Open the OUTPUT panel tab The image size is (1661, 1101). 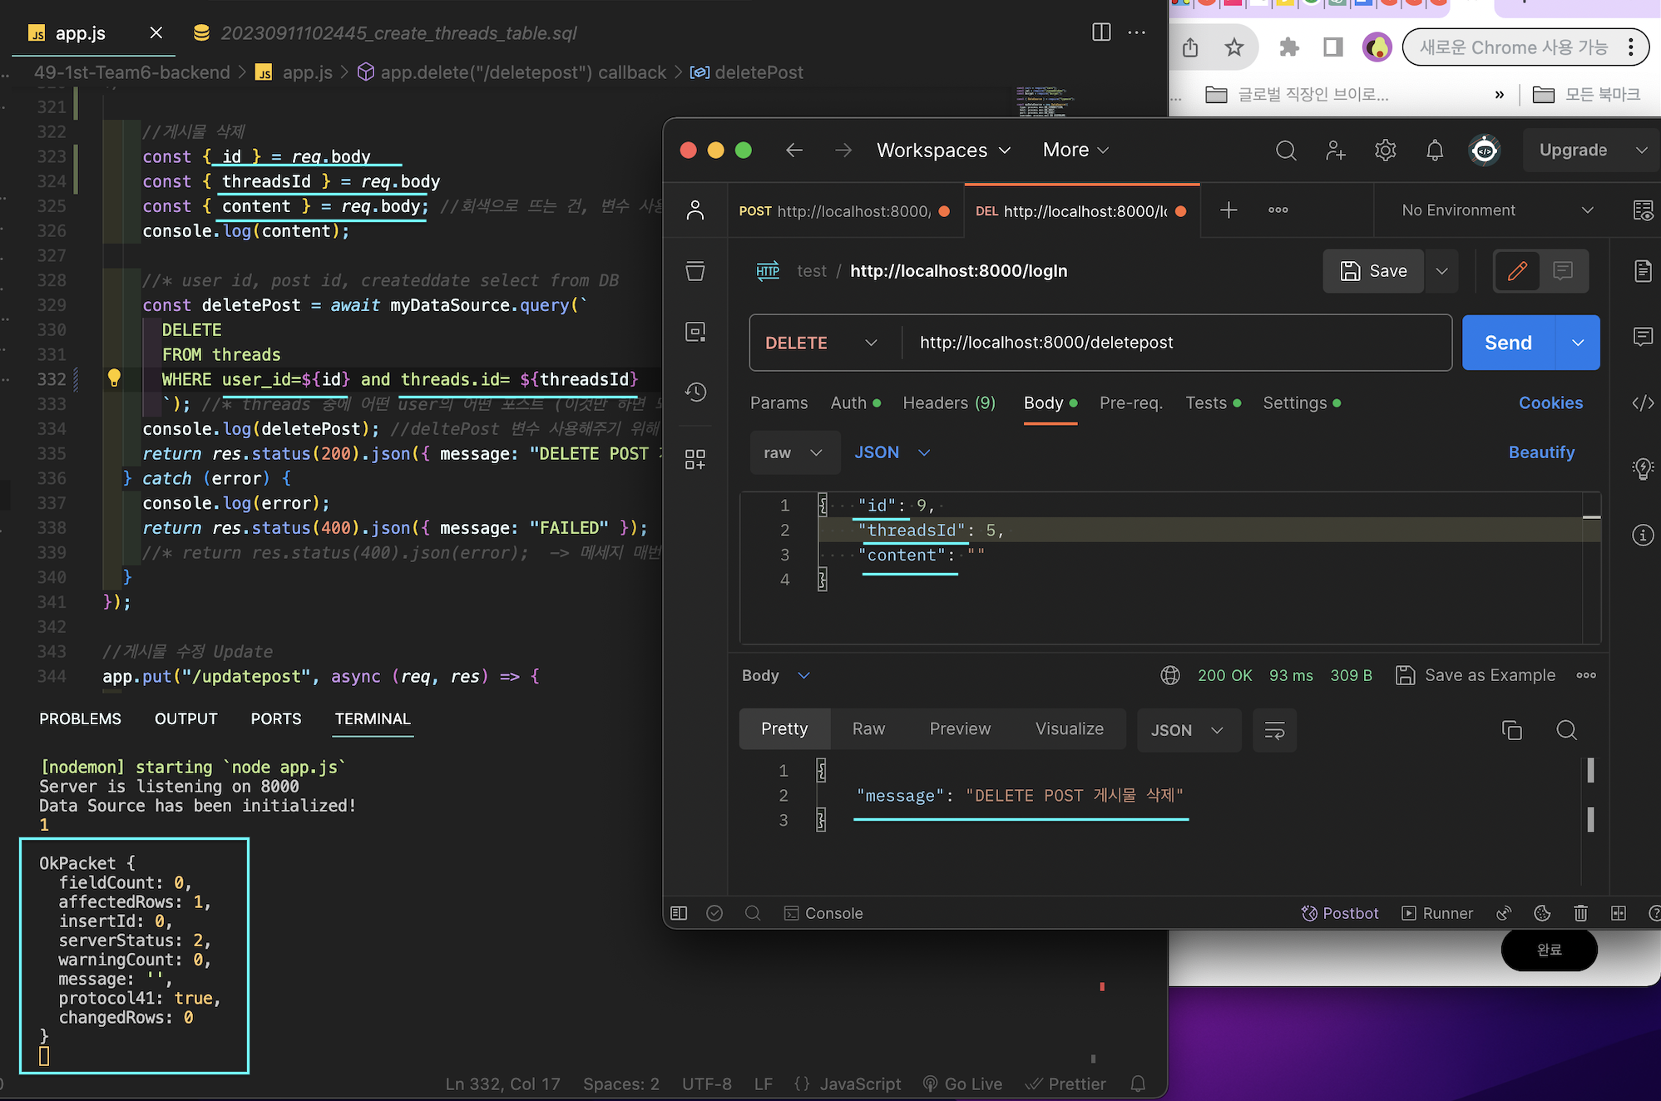(185, 718)
